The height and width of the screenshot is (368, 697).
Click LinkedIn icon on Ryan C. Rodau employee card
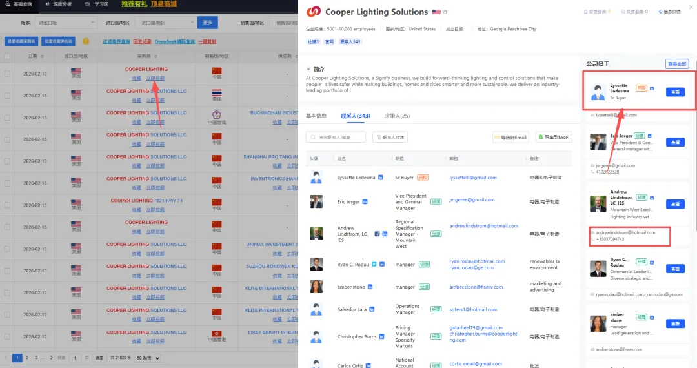[x=652, y=262]
